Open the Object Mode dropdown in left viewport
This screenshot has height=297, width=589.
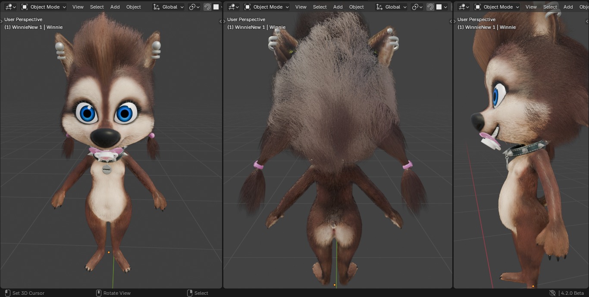coord(44,7)
